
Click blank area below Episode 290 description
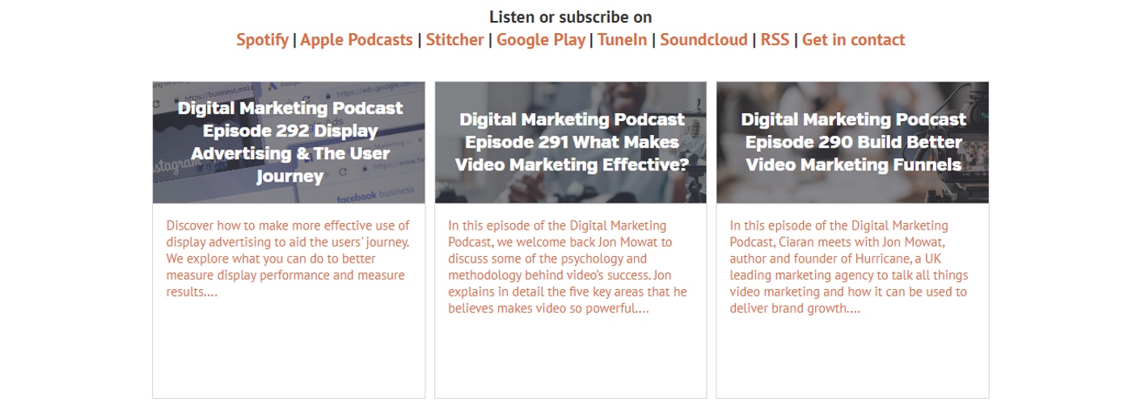(852, 359)
